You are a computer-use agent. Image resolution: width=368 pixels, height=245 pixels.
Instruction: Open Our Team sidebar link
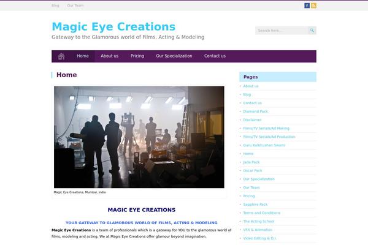[x=251, y=187]
